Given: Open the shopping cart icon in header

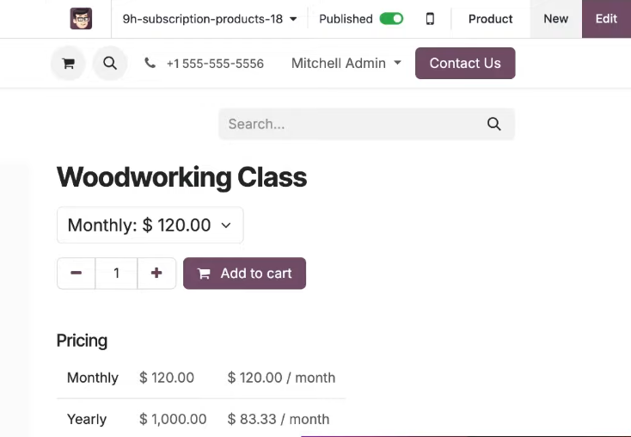Looking at the screenshot, I should click(68, 64).
